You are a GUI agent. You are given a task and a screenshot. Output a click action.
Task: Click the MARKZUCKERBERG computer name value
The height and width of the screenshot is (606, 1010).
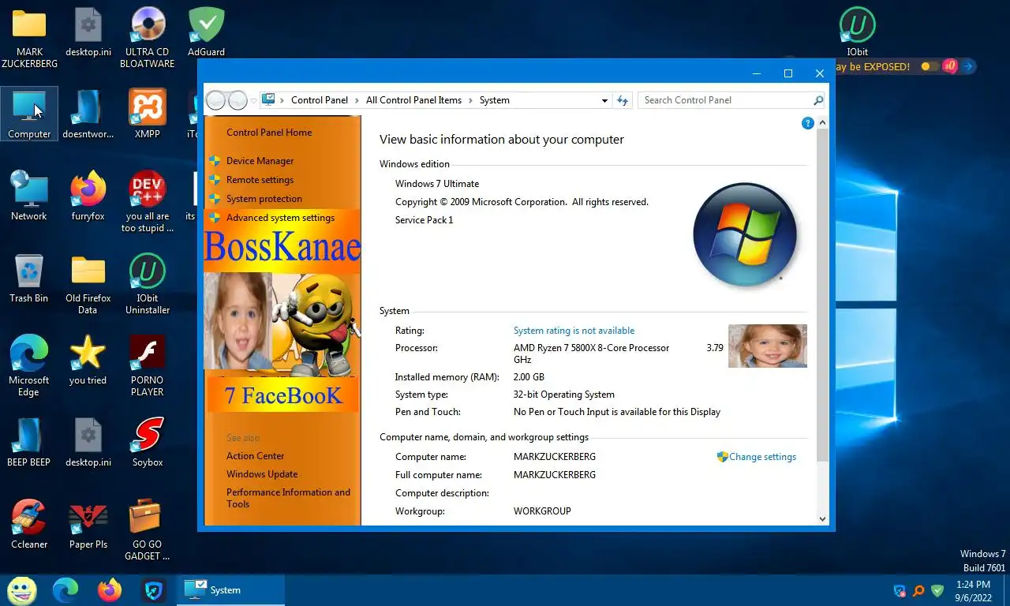(555, 457)
